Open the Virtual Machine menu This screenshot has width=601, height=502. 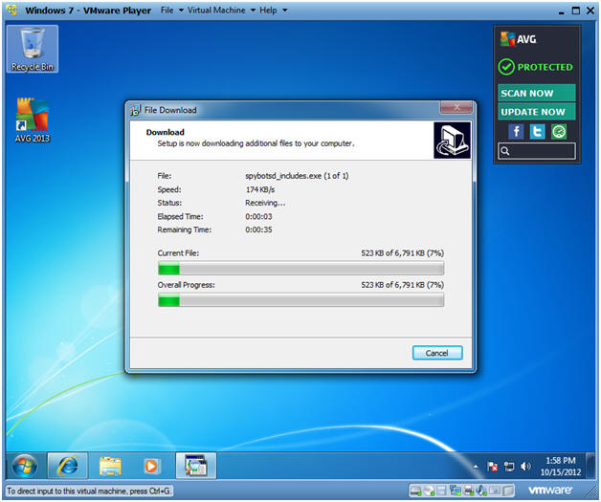click(221, 11)
